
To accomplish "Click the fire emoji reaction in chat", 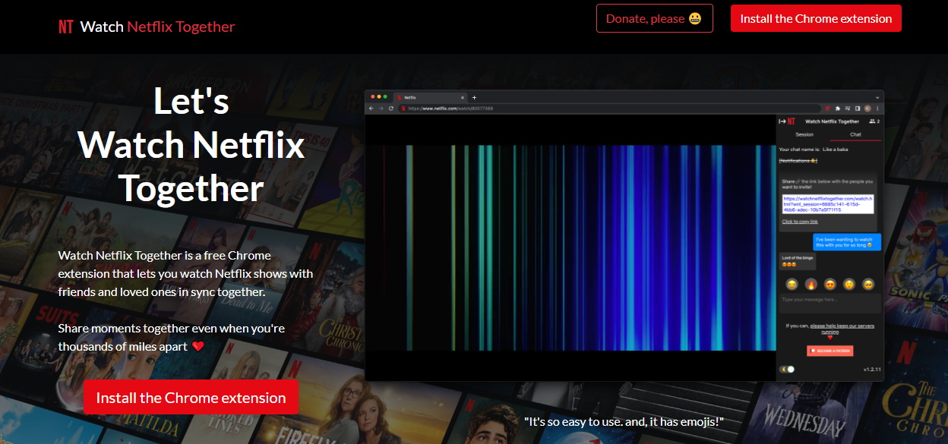I will click(x=811, y=285).
